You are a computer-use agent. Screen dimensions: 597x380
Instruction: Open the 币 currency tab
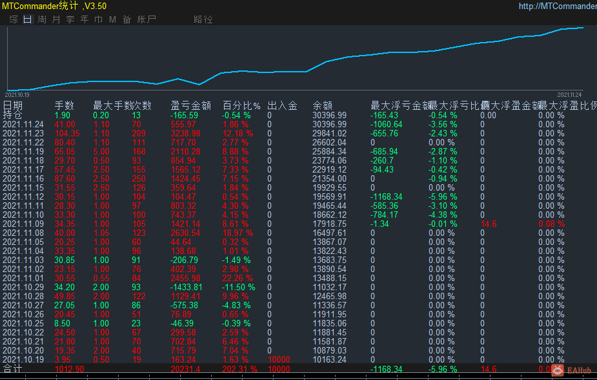[98, 19]
